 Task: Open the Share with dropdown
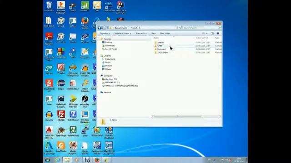pos(141,33)
